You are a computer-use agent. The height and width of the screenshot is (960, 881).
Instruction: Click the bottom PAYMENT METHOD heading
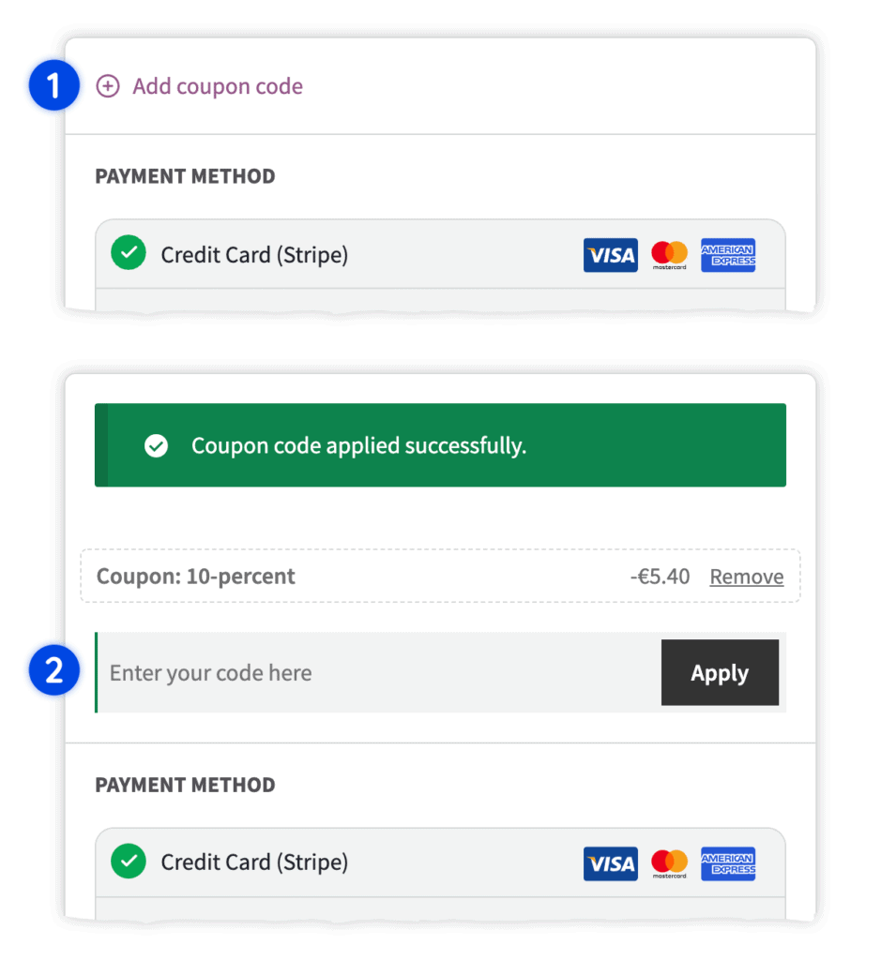point(185,785)
